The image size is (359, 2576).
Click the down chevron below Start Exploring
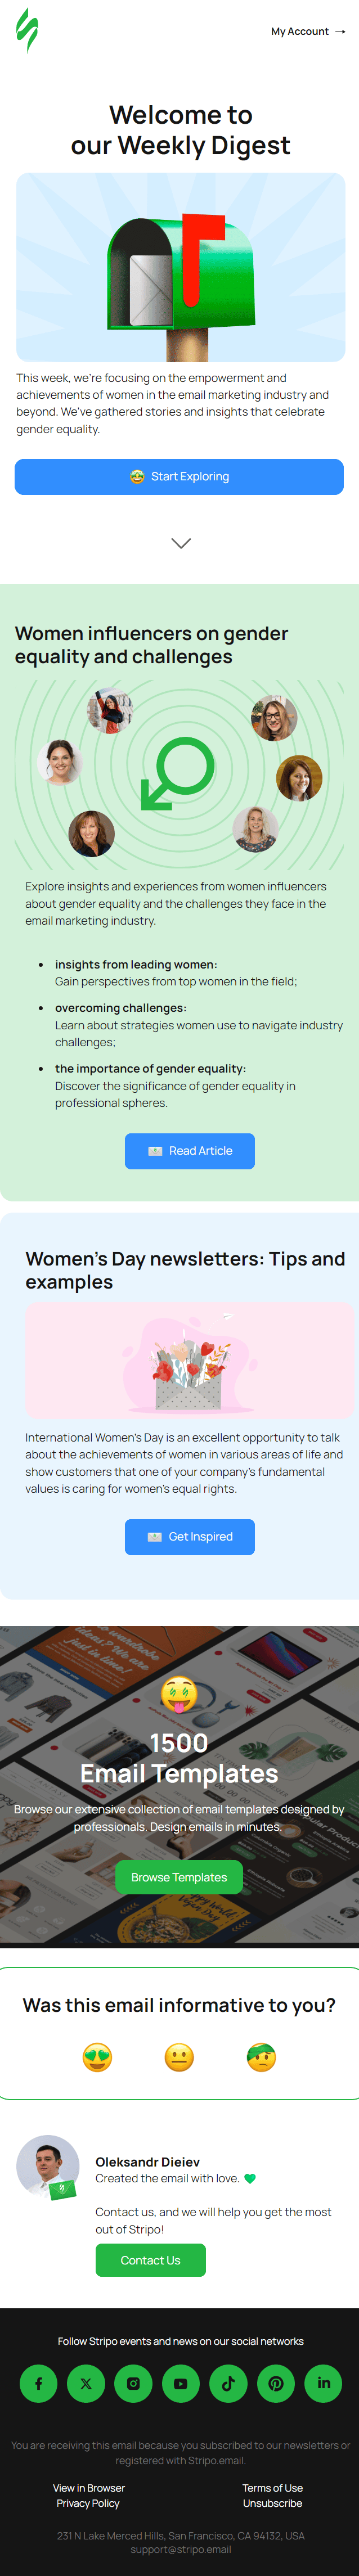pyautogui.click(x=181, y=543)
